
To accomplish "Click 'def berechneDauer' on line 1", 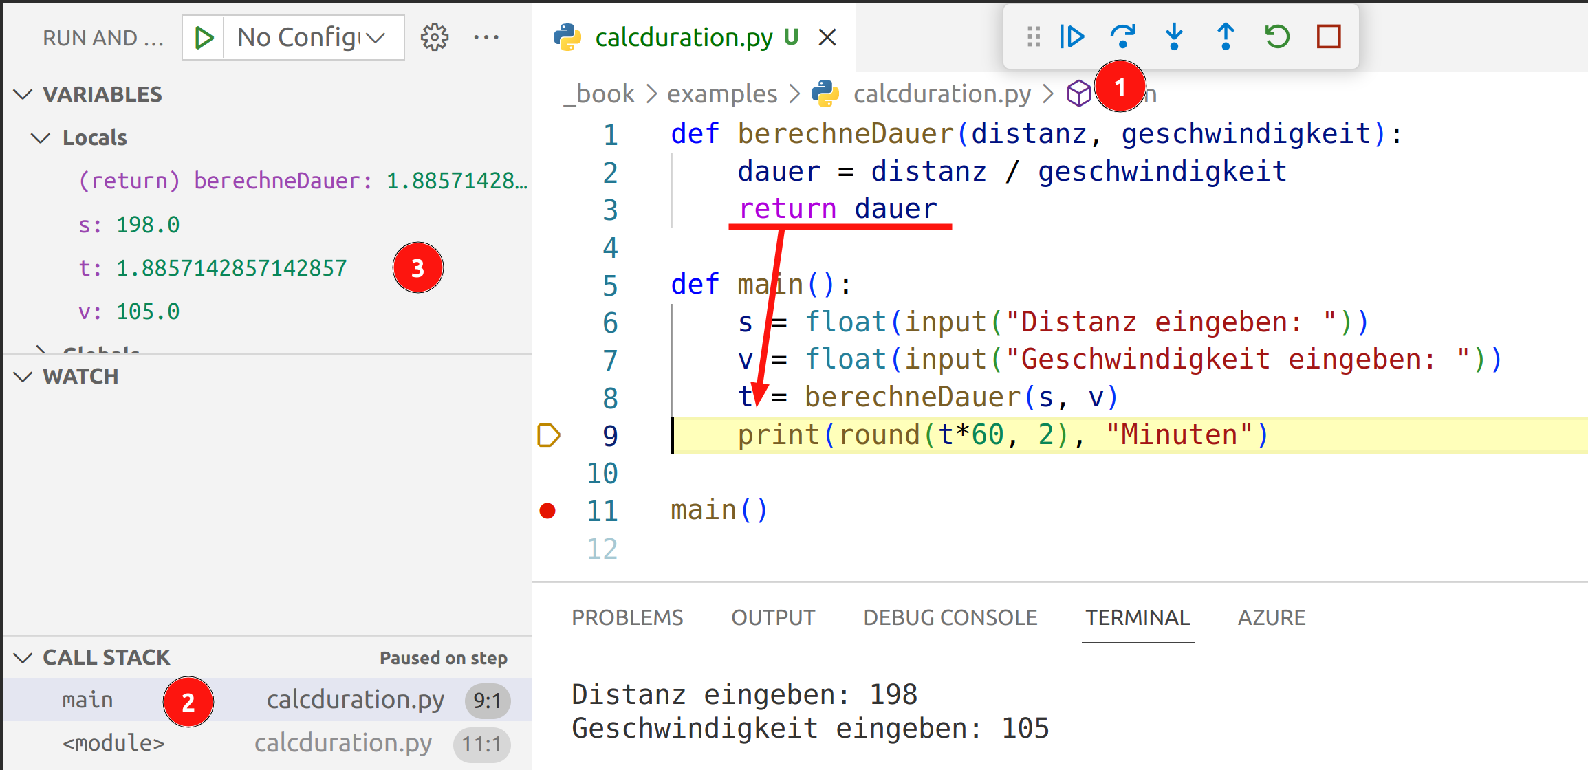I will [813, 133].
